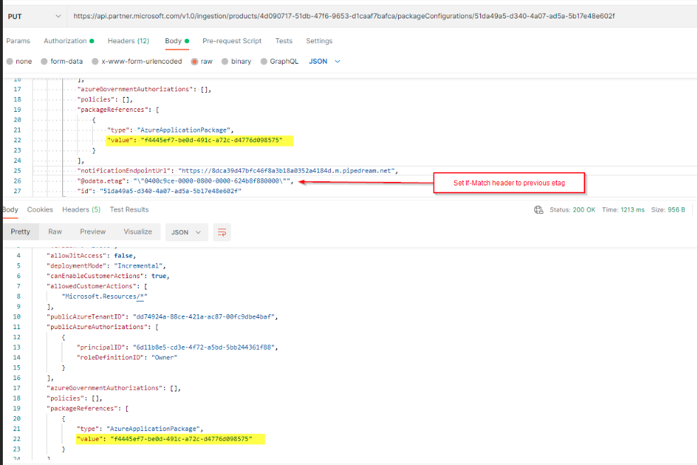Click the highlighted value line in request body

point(200,140)
